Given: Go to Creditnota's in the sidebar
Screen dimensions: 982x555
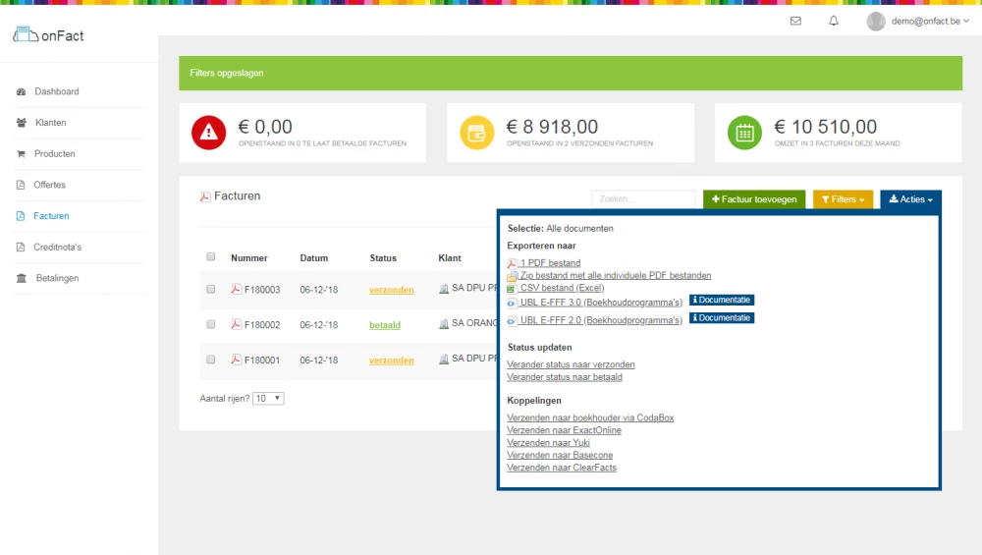Looking at the screenshot, I should point(57,248).
